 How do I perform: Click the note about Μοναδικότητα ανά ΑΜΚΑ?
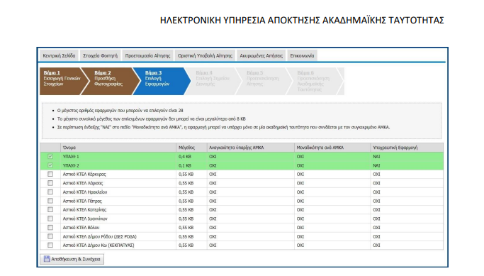[223, 127]
